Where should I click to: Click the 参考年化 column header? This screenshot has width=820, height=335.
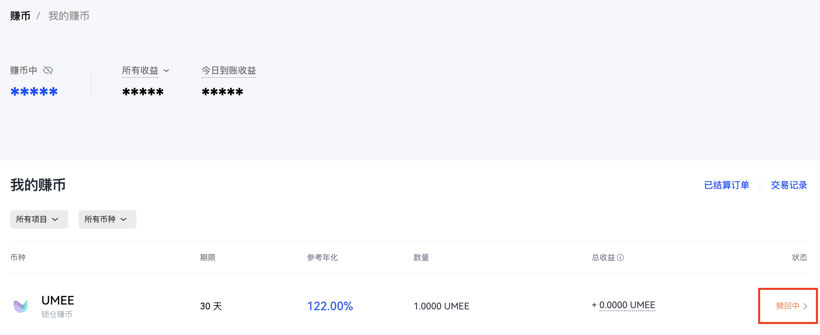pos(322,257)
